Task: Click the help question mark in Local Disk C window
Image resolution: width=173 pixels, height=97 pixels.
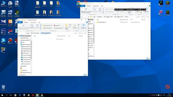Action: [x=87, y=22]
